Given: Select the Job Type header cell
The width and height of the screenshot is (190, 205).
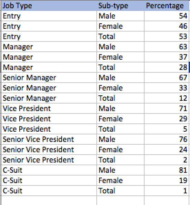Looking at the screenshot, I should [49, 6].
